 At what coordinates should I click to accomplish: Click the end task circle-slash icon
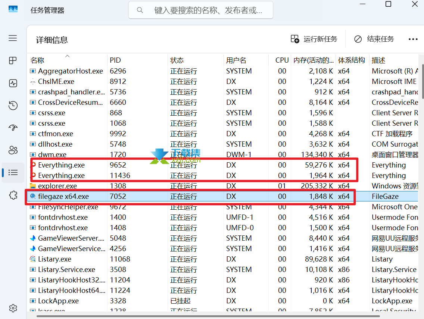[x=358, y=39]
